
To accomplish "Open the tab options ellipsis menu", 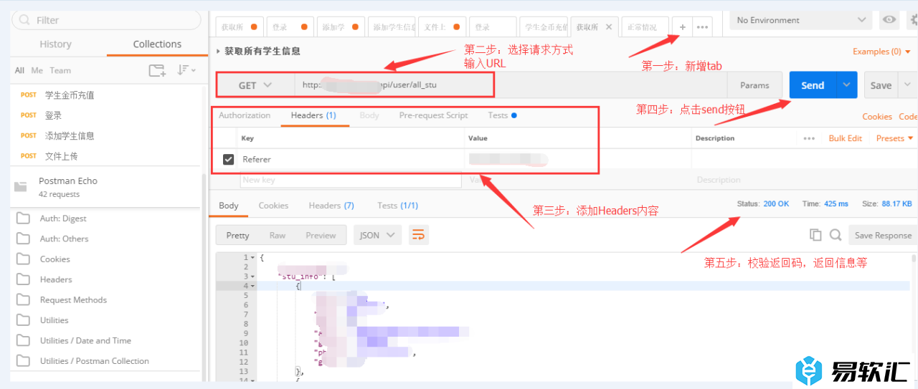I will tap(703, 27).
